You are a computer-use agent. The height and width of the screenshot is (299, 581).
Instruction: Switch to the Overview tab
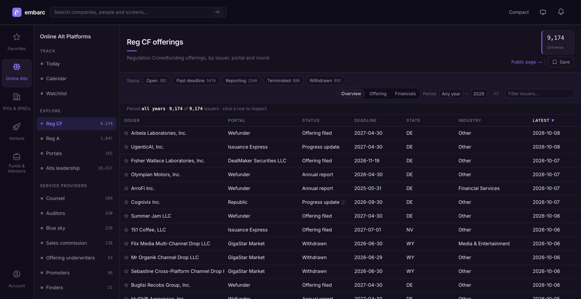click(x=351, y=94)
